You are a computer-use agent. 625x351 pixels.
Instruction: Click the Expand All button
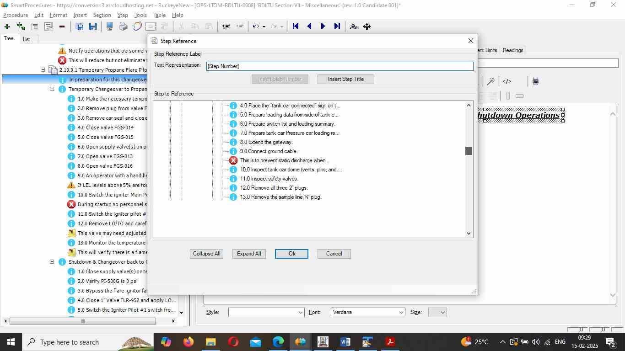coord(249,254)
